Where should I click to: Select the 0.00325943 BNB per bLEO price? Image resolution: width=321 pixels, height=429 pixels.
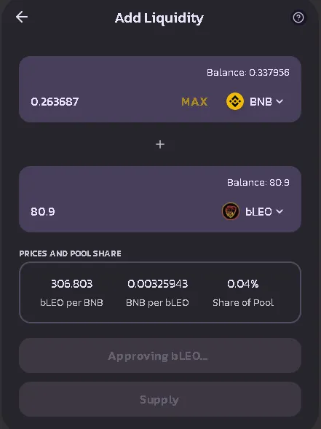157,284
